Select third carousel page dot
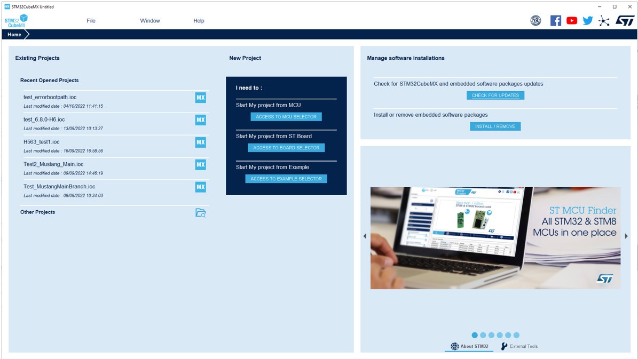638x359 pixels. pos(492,336)
